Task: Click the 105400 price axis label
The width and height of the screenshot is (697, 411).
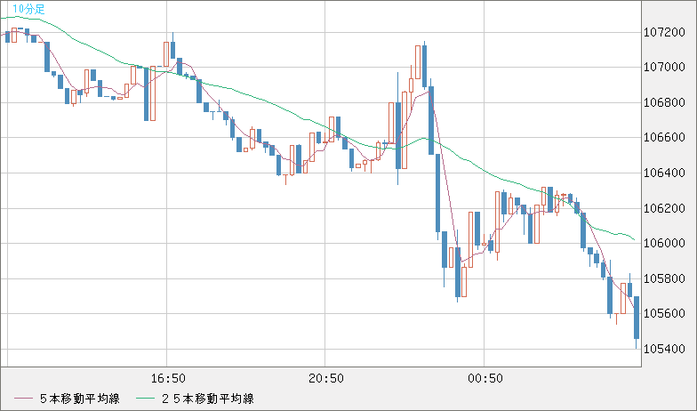Action: (665, 349)
